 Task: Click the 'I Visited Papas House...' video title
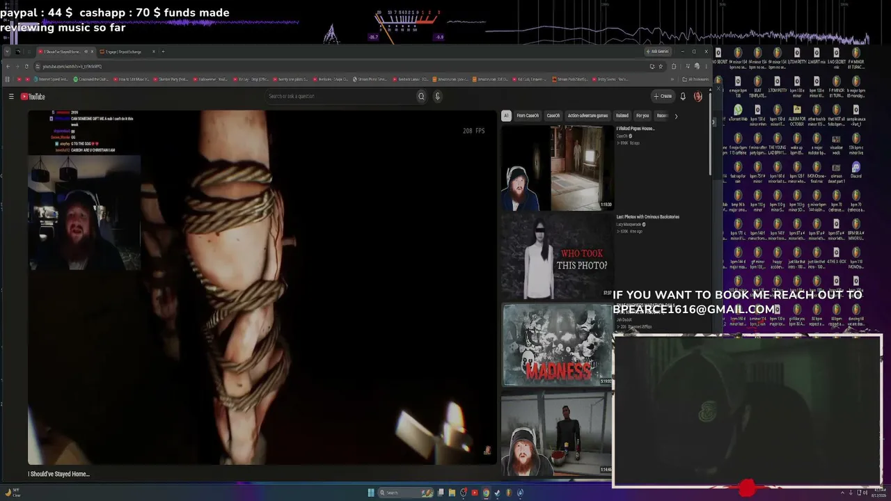(636, 129)
